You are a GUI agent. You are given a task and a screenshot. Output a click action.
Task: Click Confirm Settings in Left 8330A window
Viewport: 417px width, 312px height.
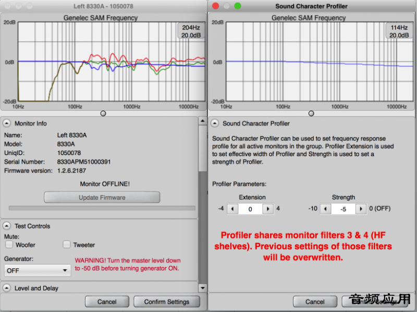click(x=167, y=302)
